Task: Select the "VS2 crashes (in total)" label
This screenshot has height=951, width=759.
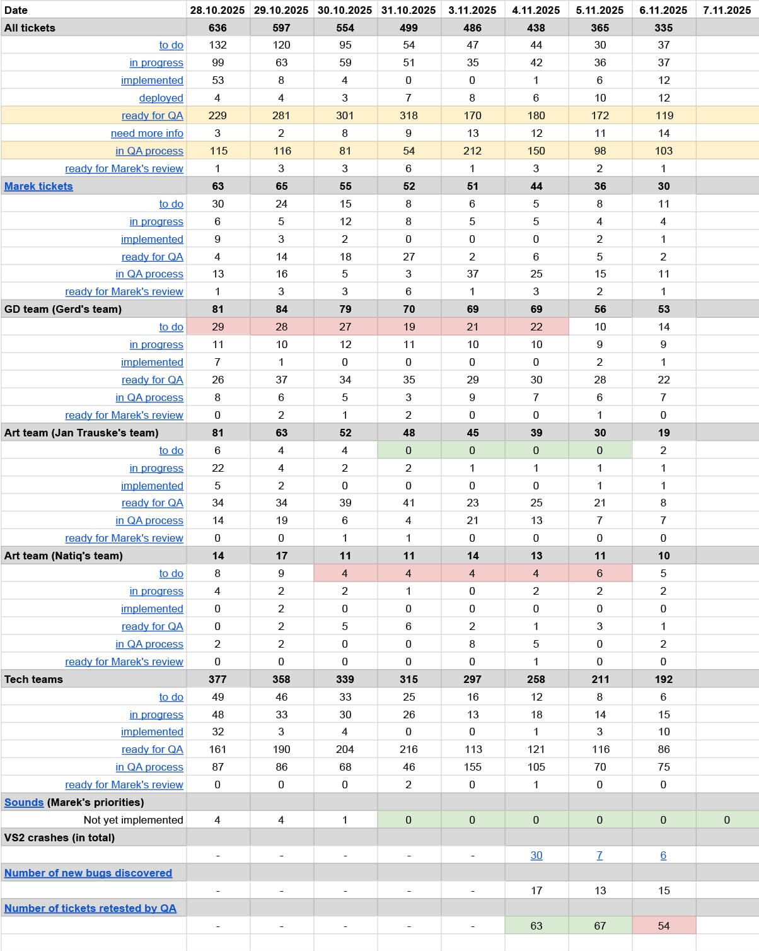Action: pos(94,837)
